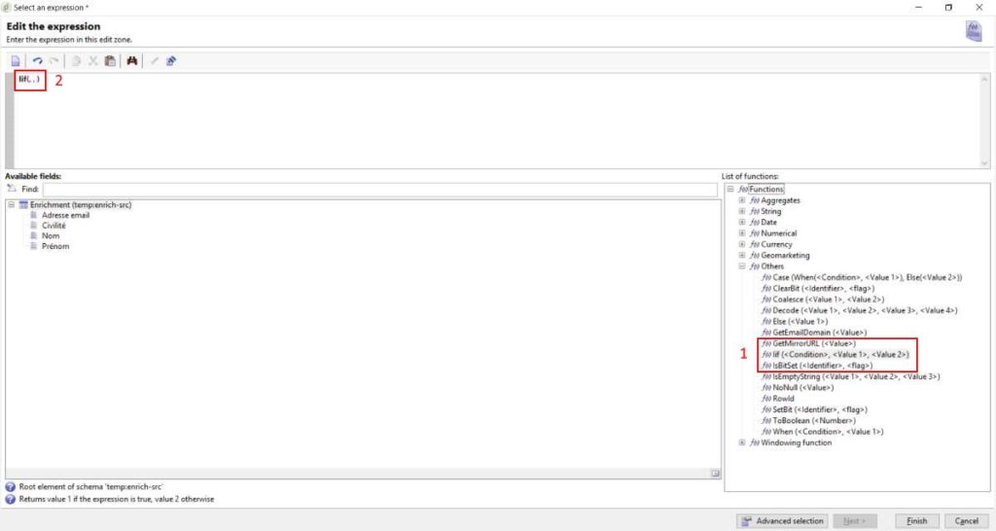Click the blue eraser icon in toolbar

tap(171, 61)
